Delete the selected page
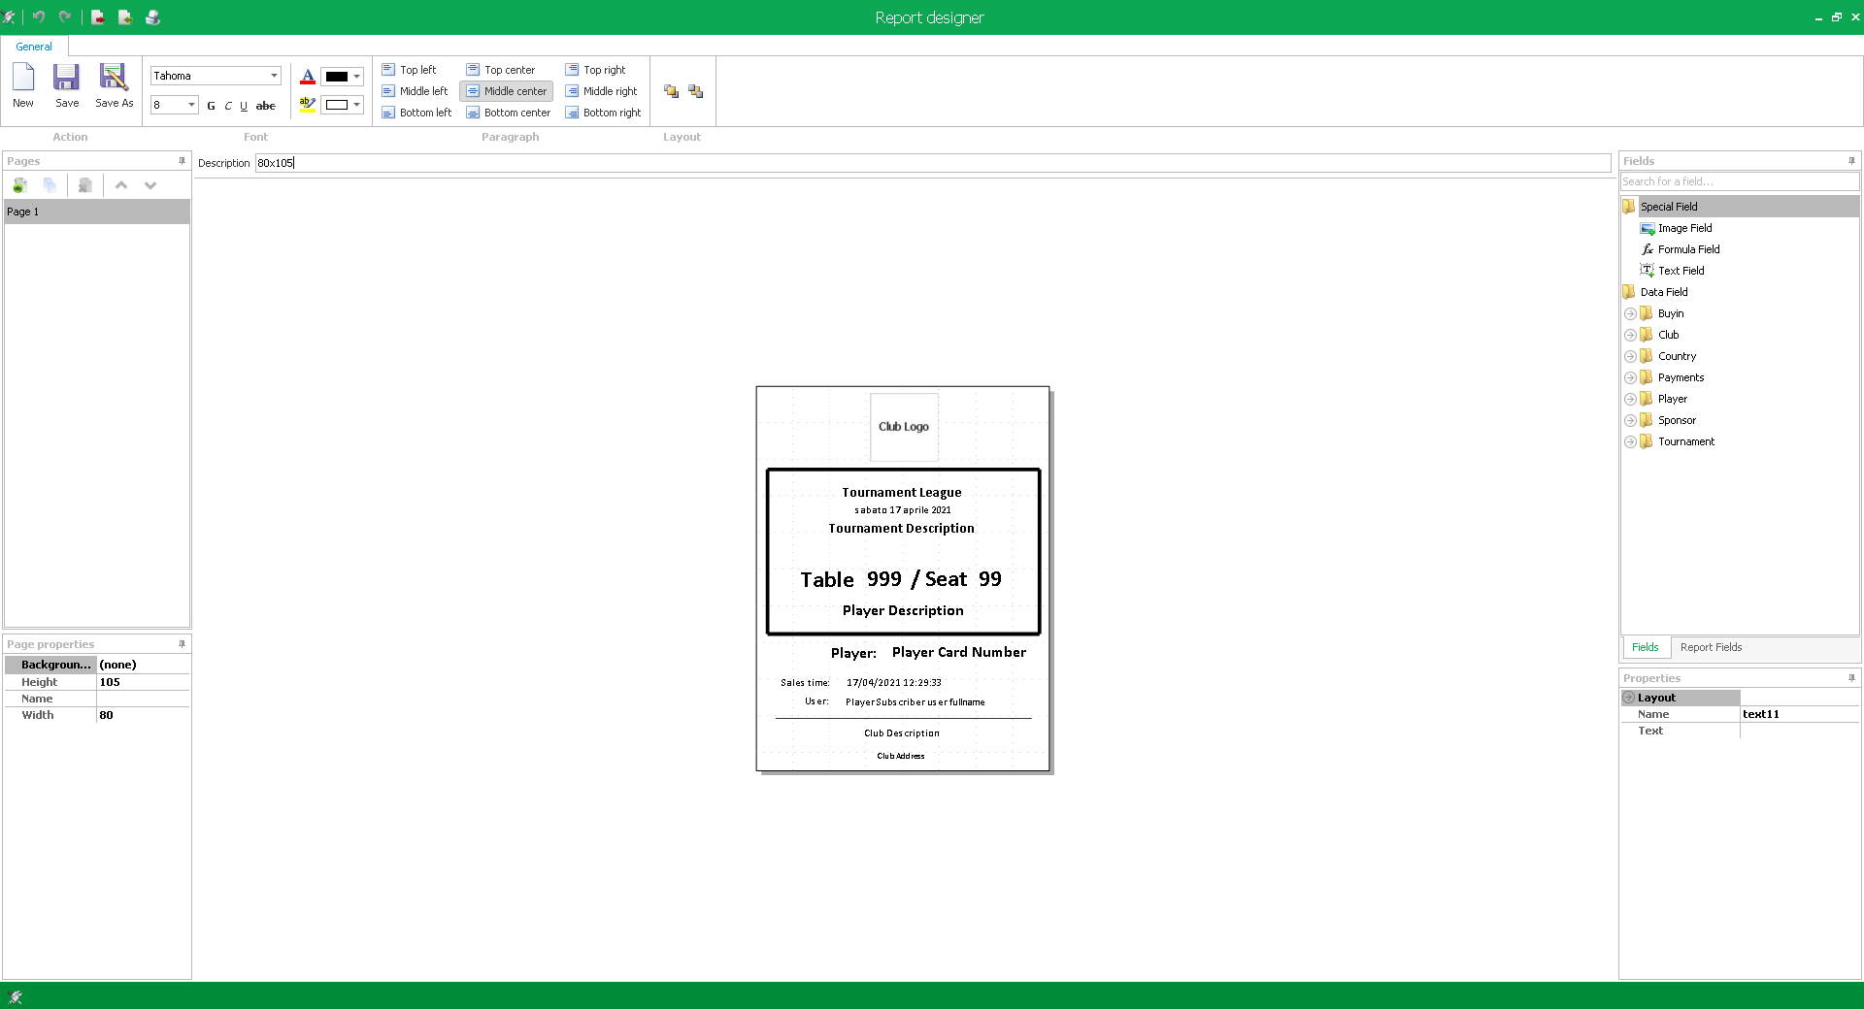This screenshot has height=1009, width=1864. 84,185
